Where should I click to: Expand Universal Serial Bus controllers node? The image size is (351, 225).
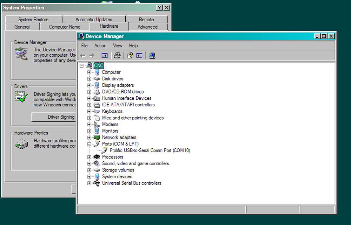coord(89,183)
